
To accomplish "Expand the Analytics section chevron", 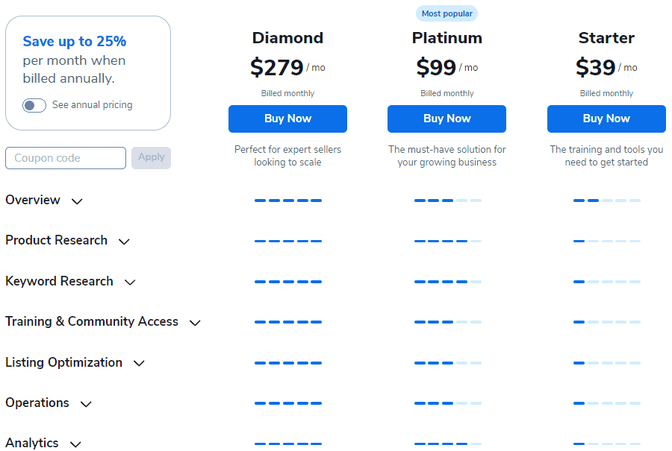I will tap(75, 444).
